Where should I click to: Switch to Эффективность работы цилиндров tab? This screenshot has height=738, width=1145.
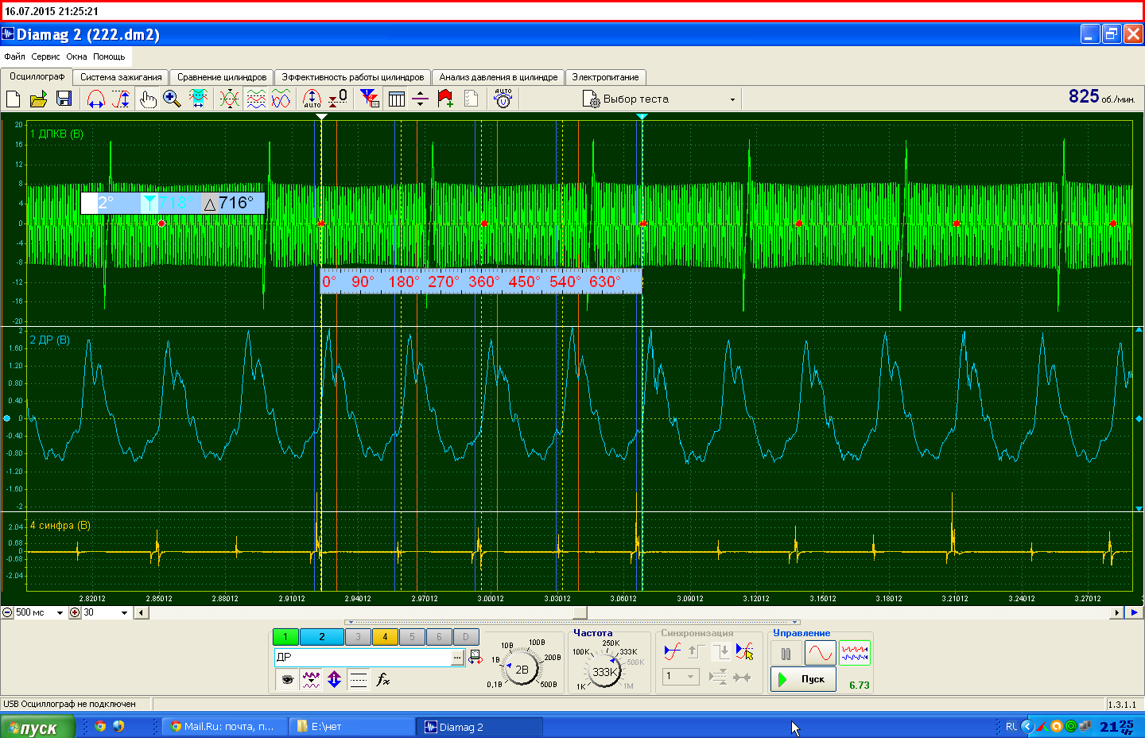(353, 77)
